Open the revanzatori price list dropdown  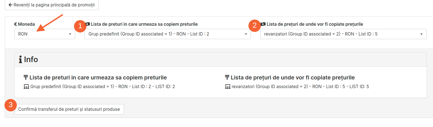click(343, 34)
